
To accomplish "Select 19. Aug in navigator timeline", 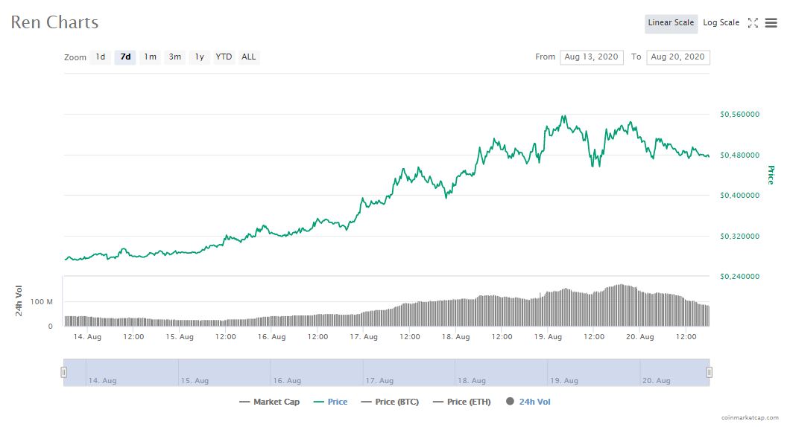I will pyautogui.click(x=563, y=381).
